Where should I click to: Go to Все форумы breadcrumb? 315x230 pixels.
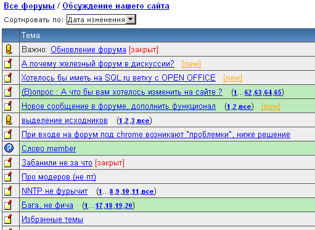(29, 6)
